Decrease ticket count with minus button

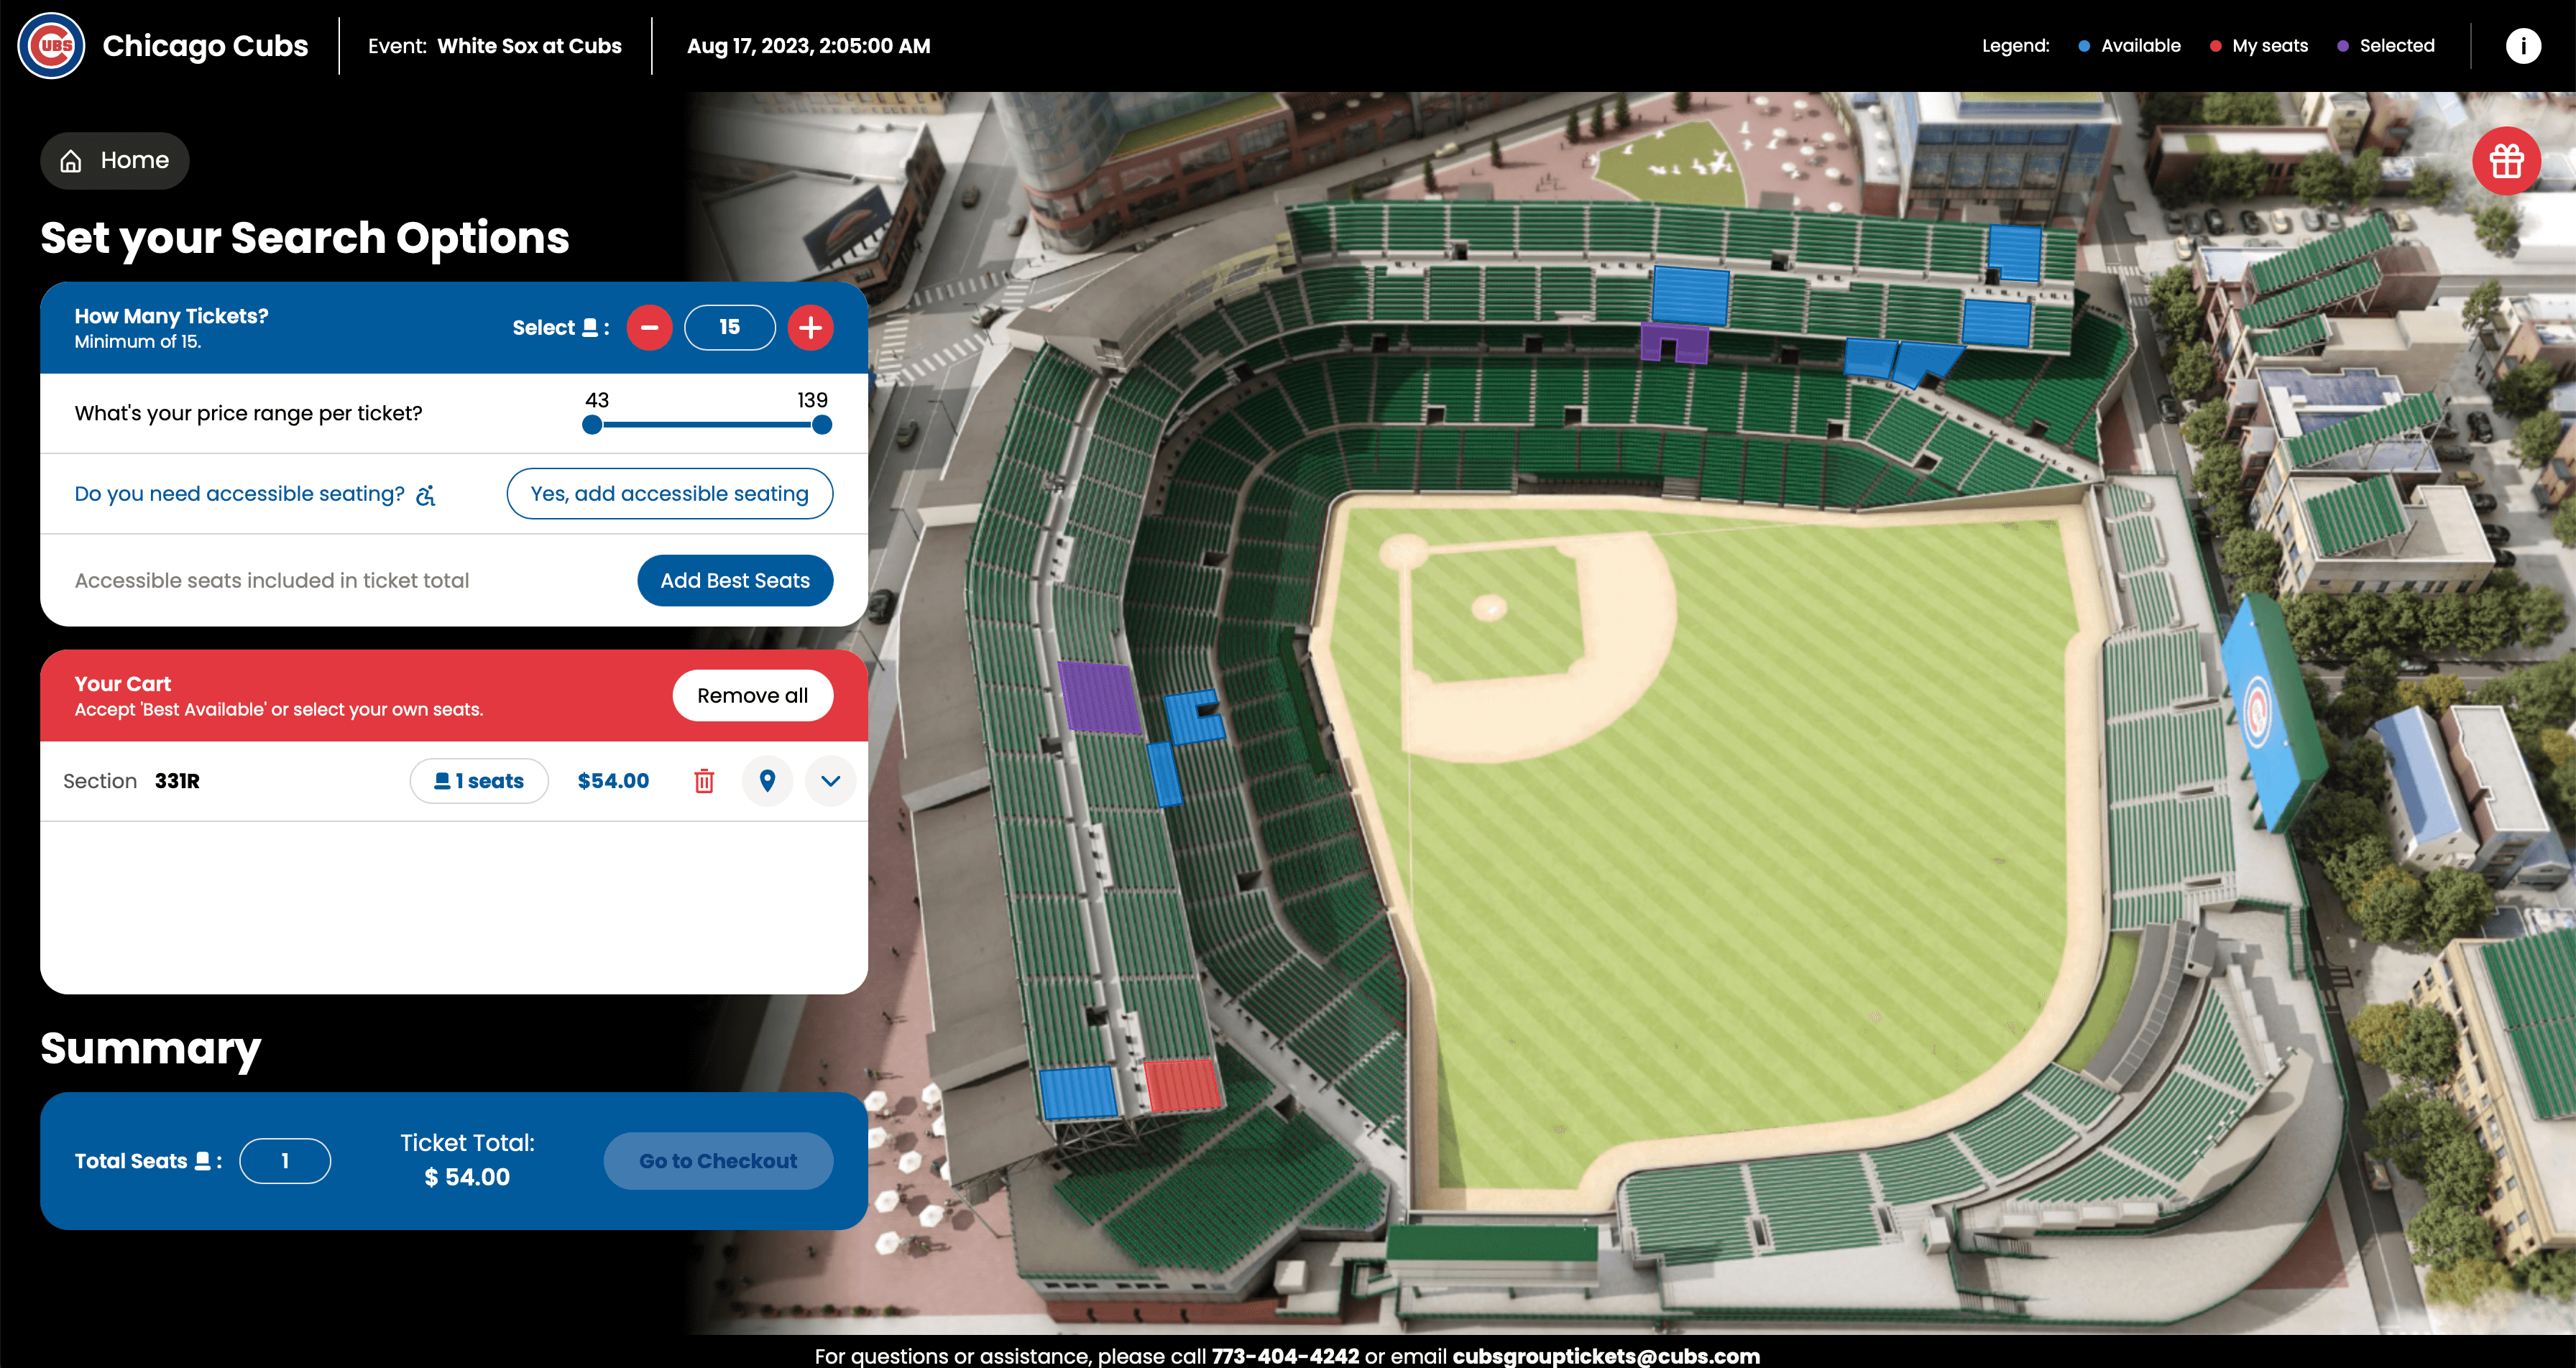click(x=649, y=328)
